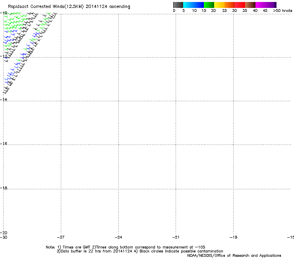Click the legend label '45'
294x258 pixels.
pos(265,11)
